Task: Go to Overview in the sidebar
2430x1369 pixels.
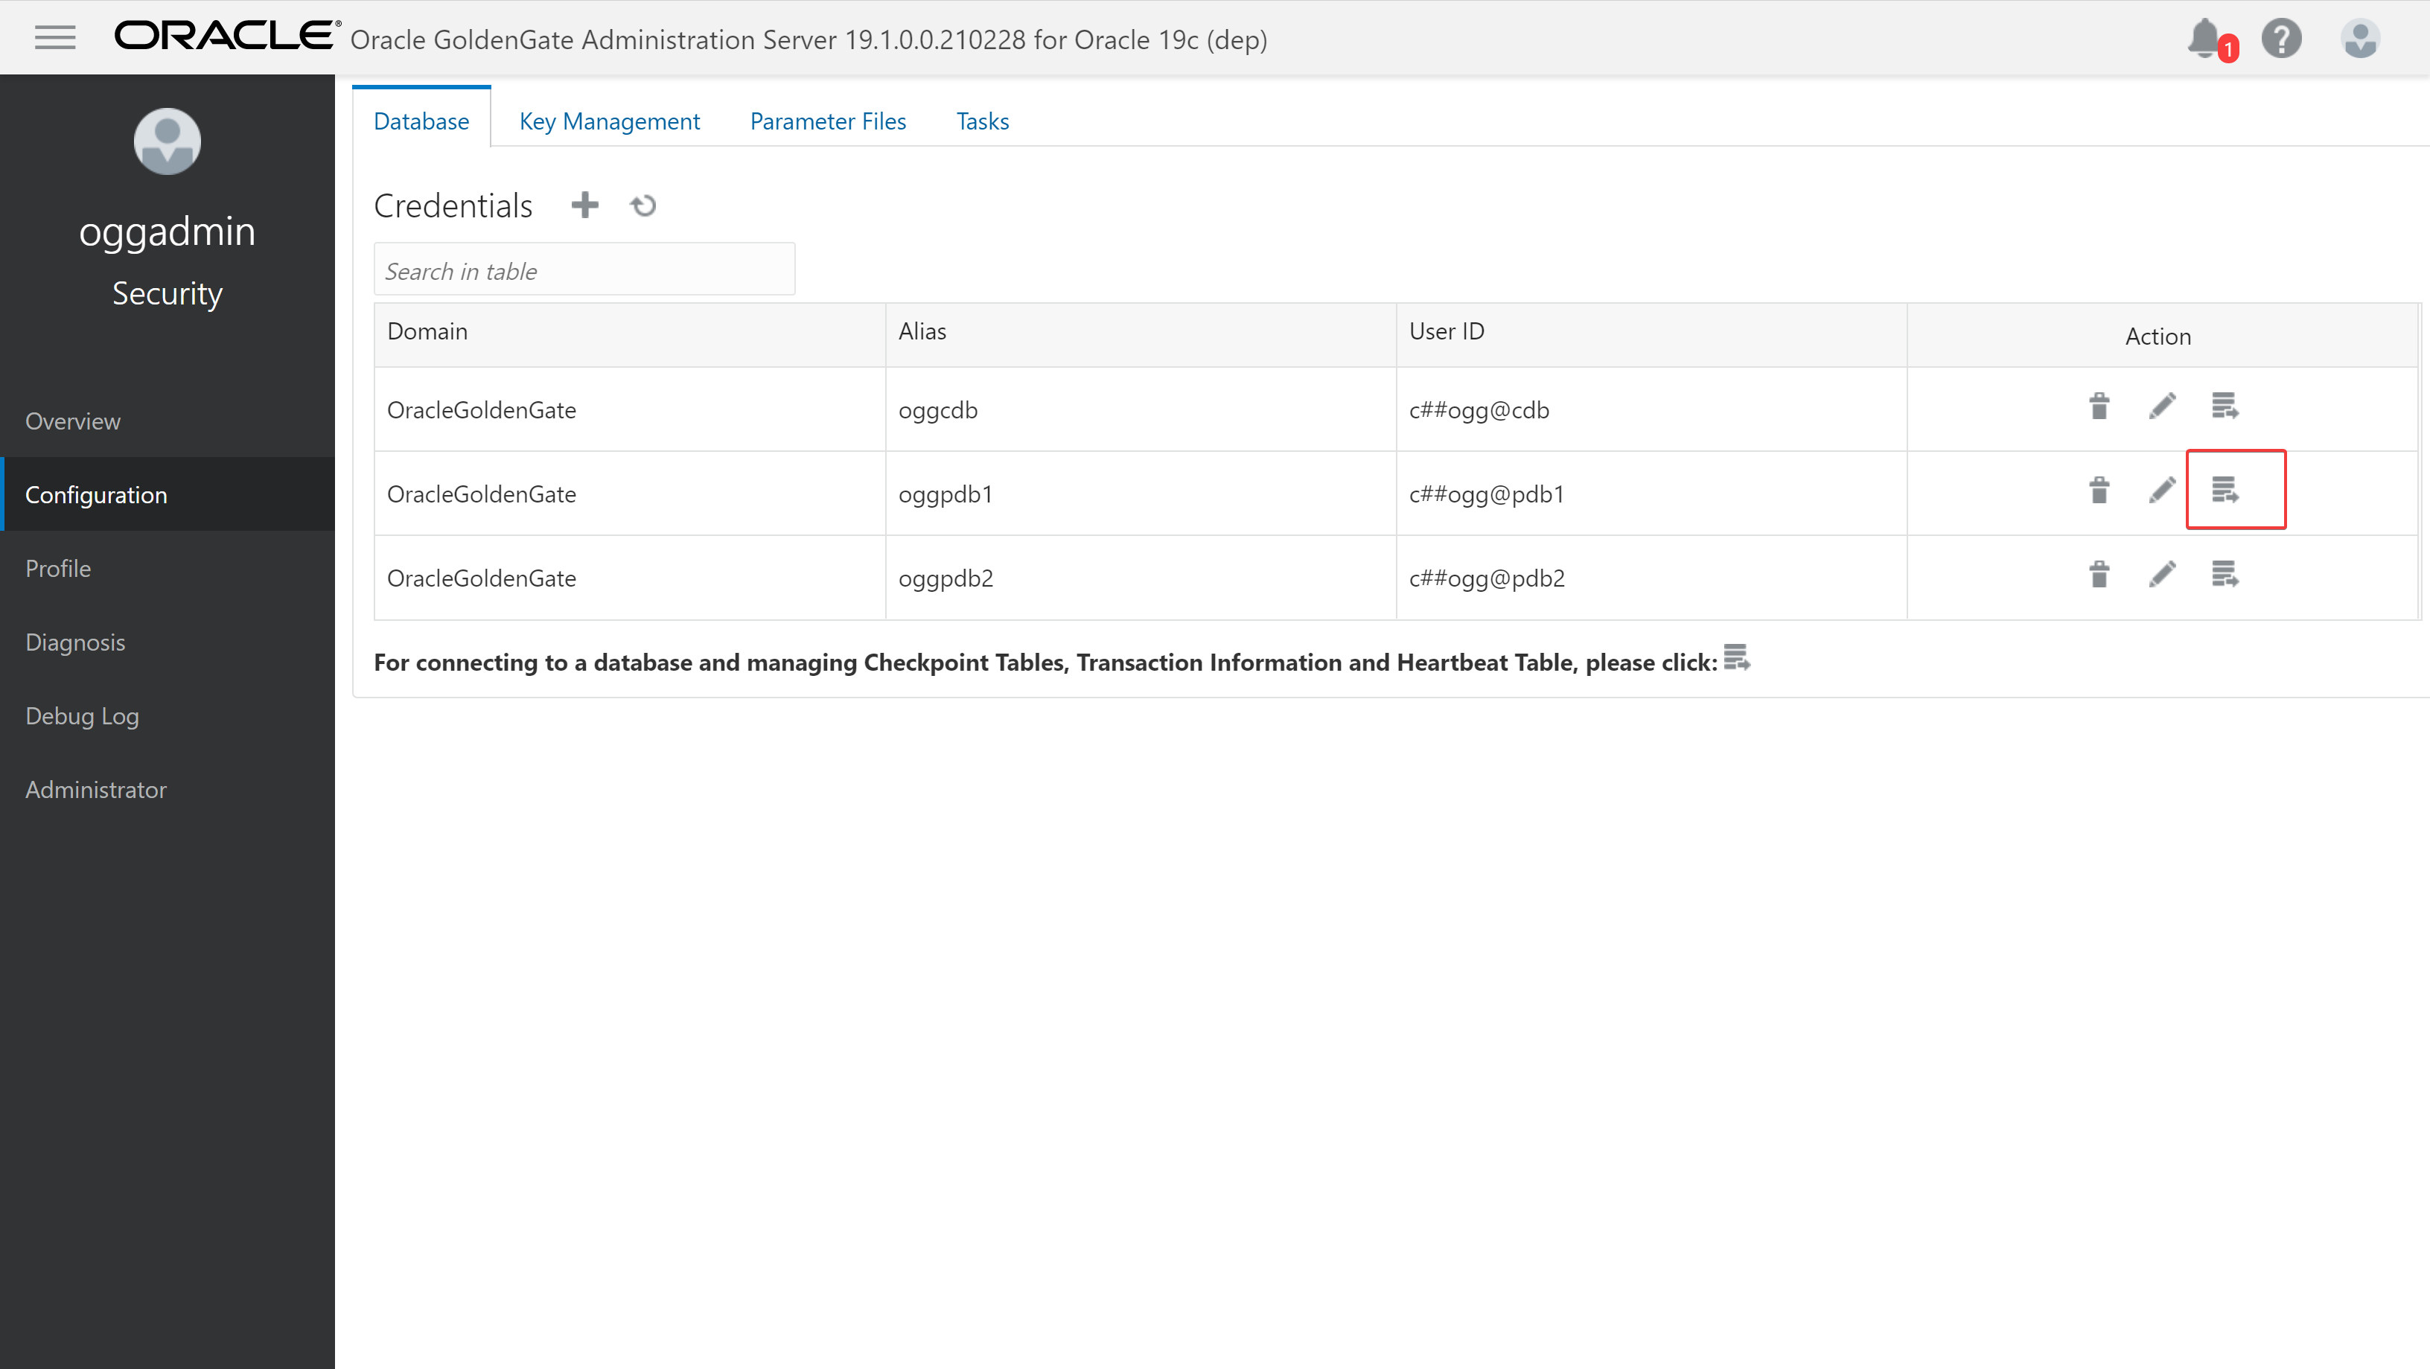Action: click(73, 421)
